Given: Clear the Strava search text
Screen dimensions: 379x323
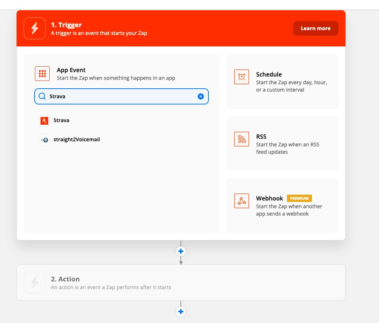Looking at the screenshot, I should (201, 96).
